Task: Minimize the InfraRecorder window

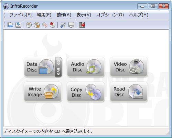Action: [142, 6]
